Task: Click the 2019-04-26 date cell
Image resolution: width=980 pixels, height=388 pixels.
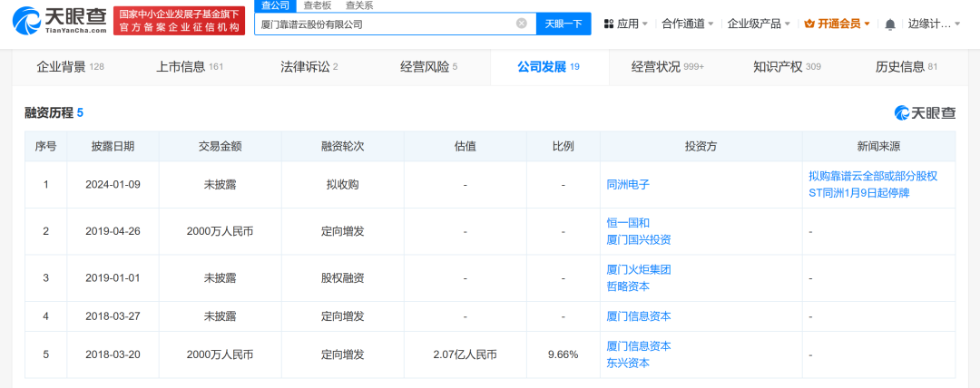Action: (x=113, y=231)
